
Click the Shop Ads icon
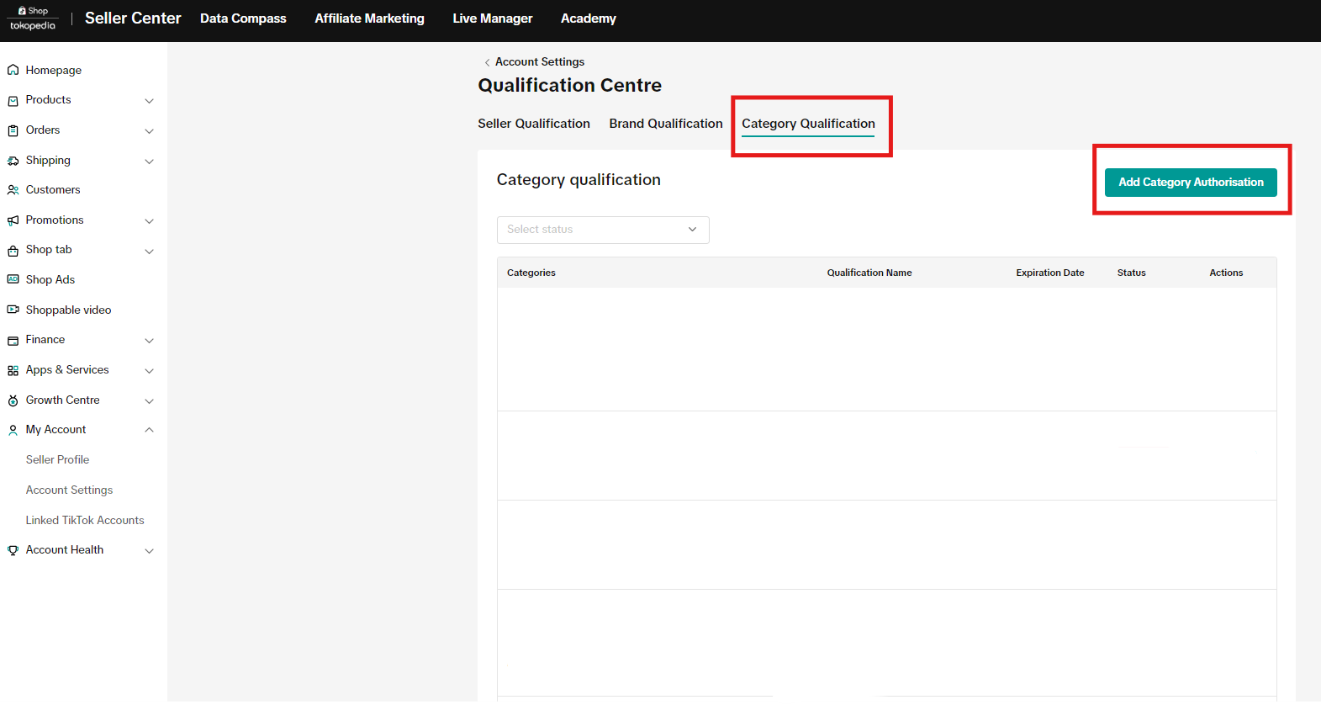13,279
